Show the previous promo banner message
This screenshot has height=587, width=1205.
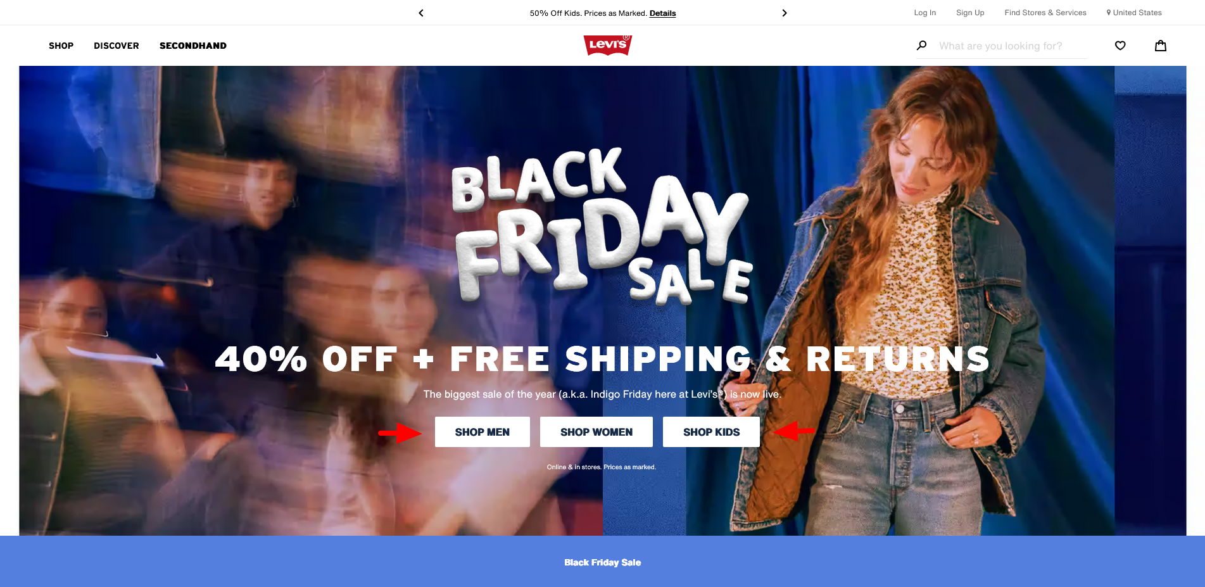tap(421, 13)
